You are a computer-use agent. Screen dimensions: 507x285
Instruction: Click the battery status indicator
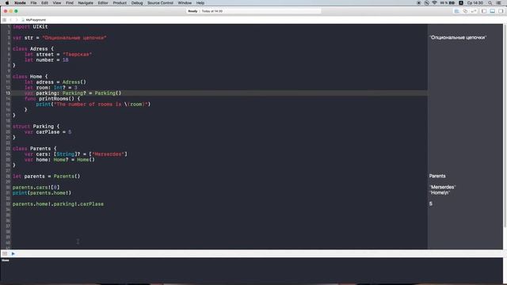coord(448,3)
